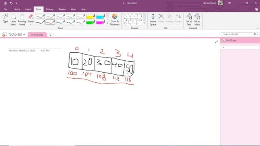Open Customize Quick Access Toolbar dropdown
Viewport: 260px width, 146px height.
point(16,3)
